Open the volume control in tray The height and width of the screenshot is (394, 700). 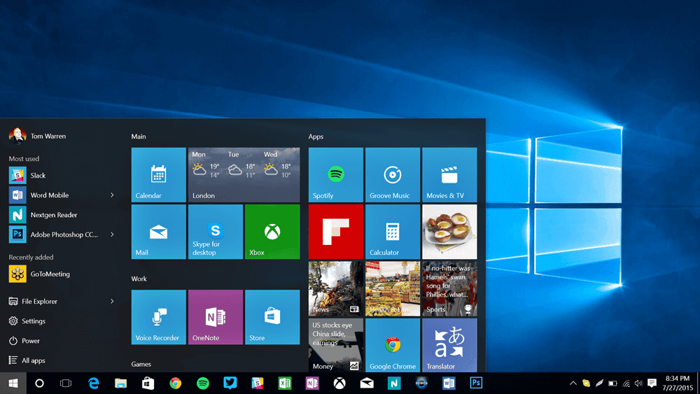(638, 384)
